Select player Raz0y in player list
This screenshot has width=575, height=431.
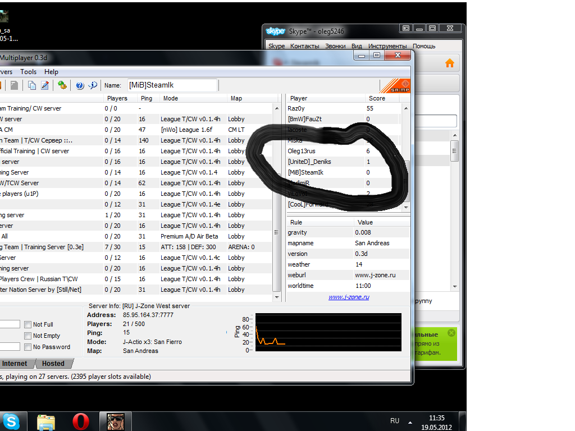(x=345, y=108)
